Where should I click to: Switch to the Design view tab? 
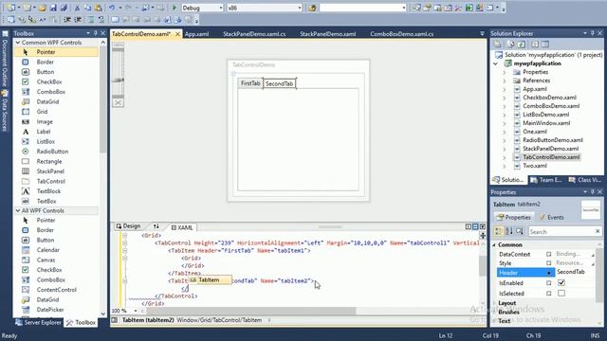pos(128,226)
